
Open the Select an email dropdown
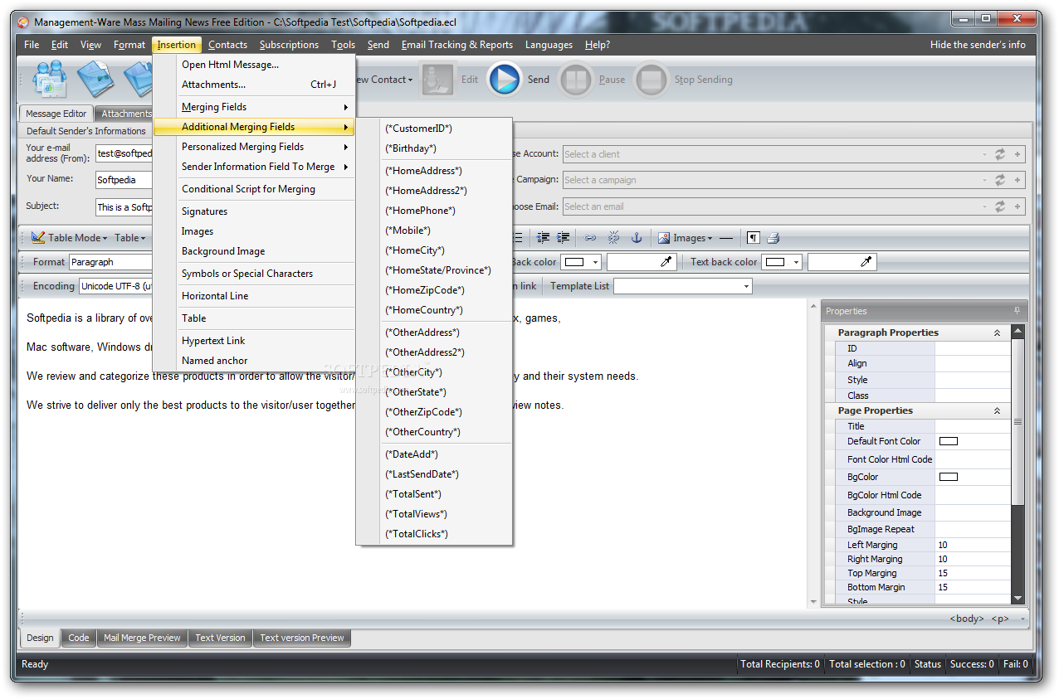point(984,206)
